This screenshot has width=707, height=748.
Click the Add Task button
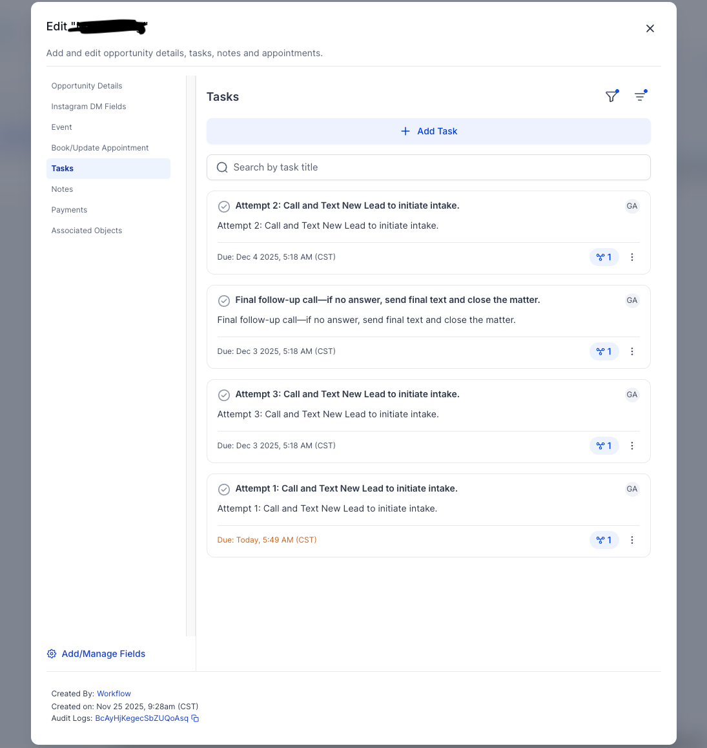tap(428, 130)
